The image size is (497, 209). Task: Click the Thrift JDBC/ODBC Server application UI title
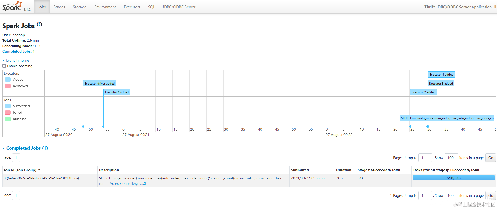pos(460,7)
